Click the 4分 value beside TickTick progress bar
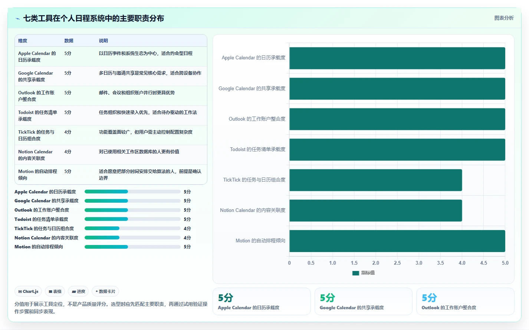Viewport: 529px width, 330px height. click(x=187, y=229)
